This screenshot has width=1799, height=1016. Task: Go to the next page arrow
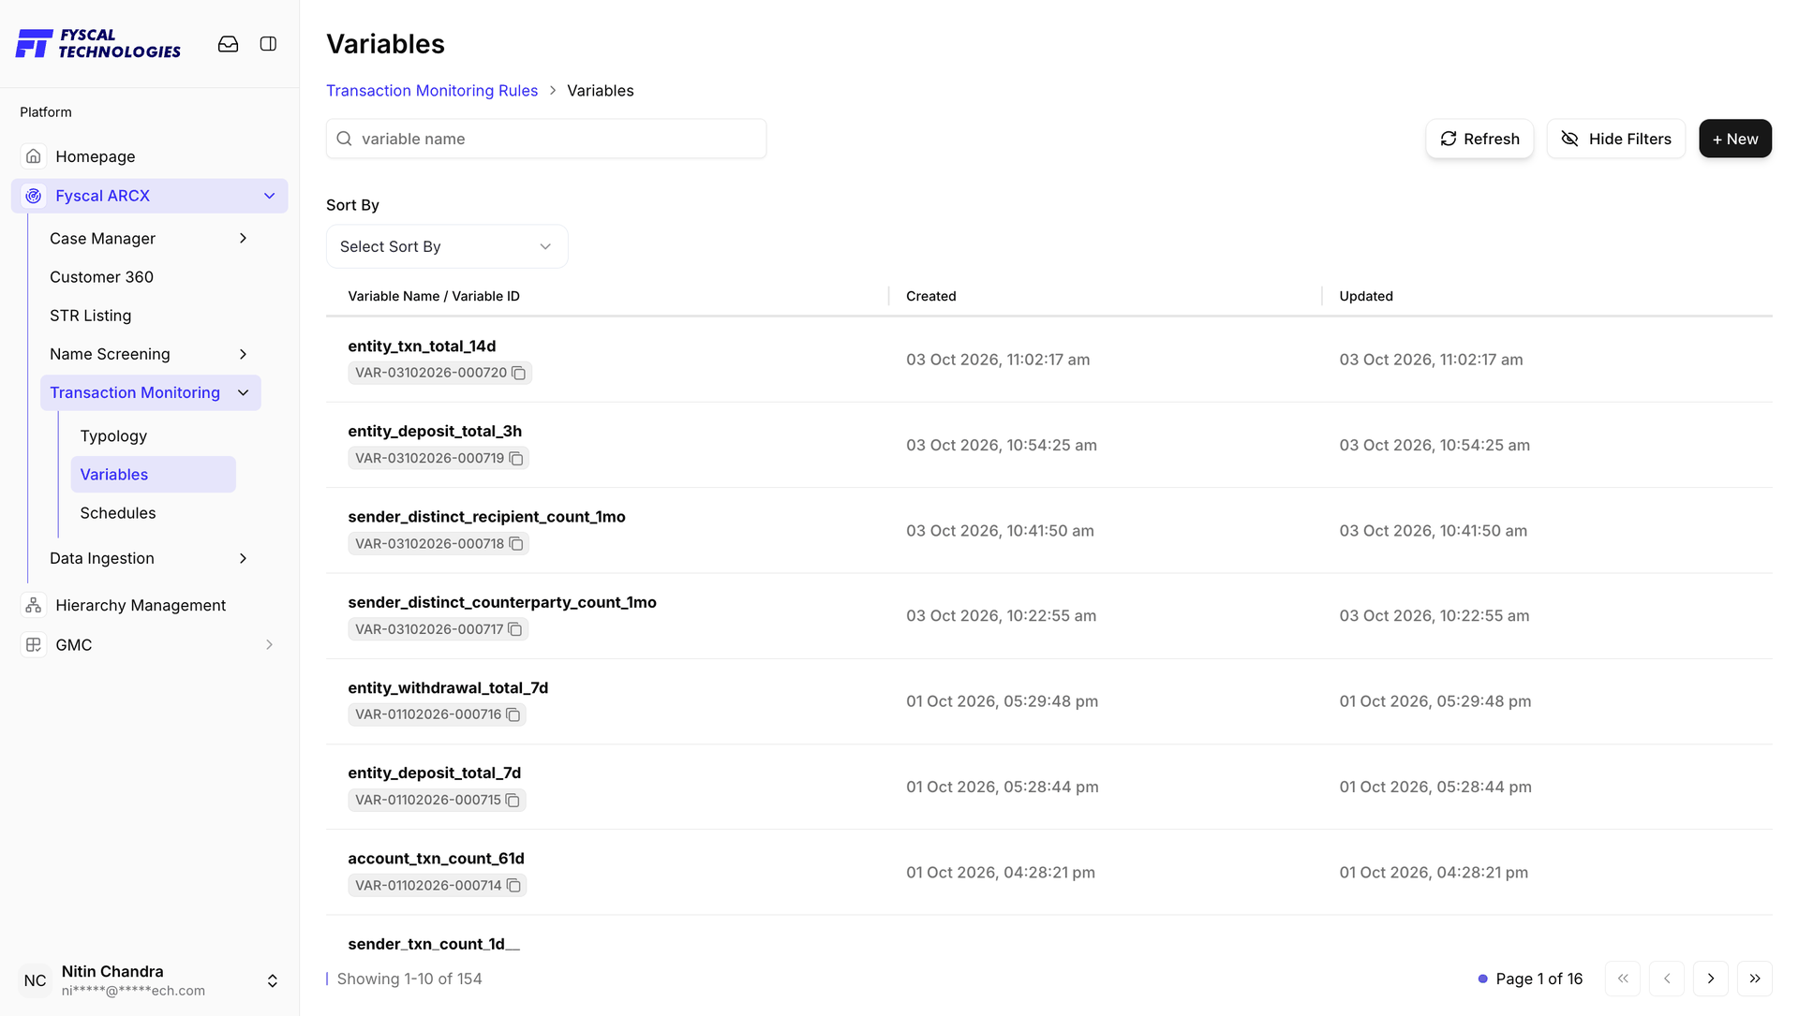[1710, 979]
